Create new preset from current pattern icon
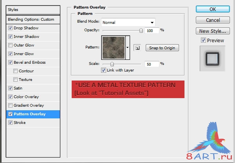Image resolution: width=235 pixels, height=163 pixels. (137, 48)
